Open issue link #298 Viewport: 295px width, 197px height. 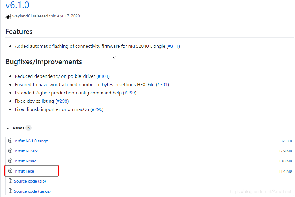pyautogui.click(x=62, y=101)
